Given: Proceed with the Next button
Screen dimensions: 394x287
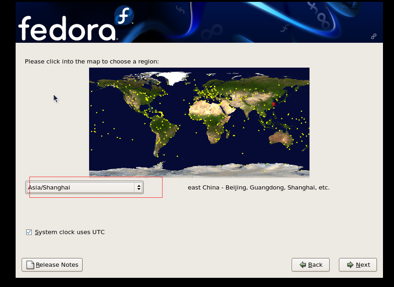Looking at the screenshot, I should coord(358,265).
